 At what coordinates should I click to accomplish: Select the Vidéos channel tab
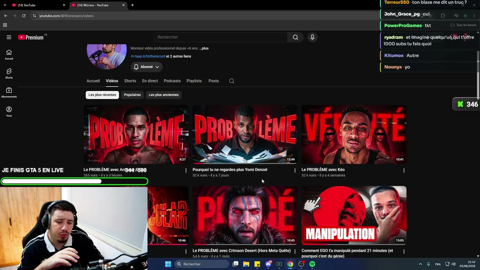[112, 81]
